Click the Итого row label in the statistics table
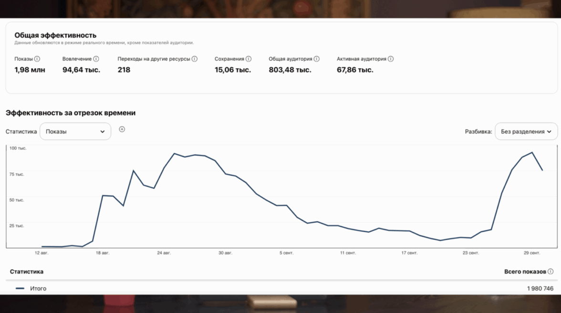 (38, 289)
